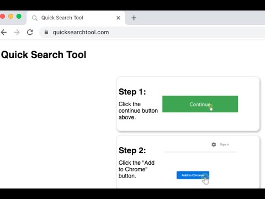Reload the page with the refresh icon
The image size is (265, 199).
coord(30,32)
